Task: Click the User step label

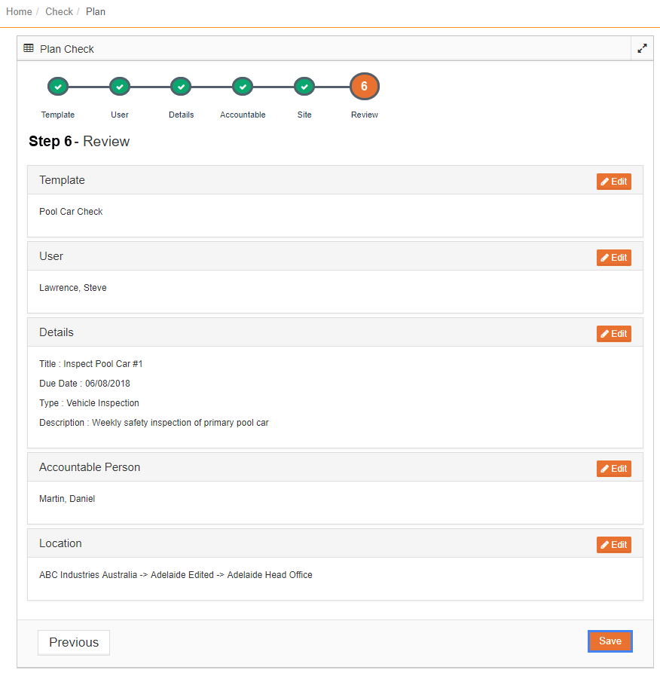Action: click(119, 115)
